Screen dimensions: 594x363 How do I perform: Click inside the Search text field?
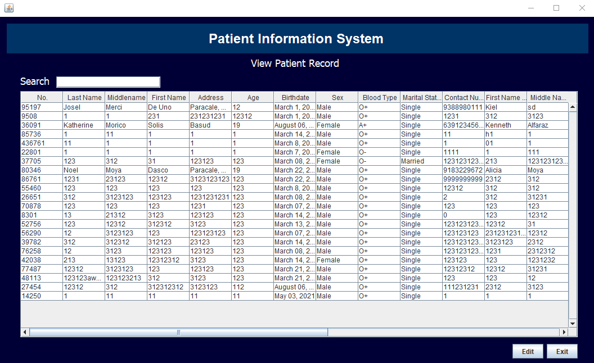[107, 81]
